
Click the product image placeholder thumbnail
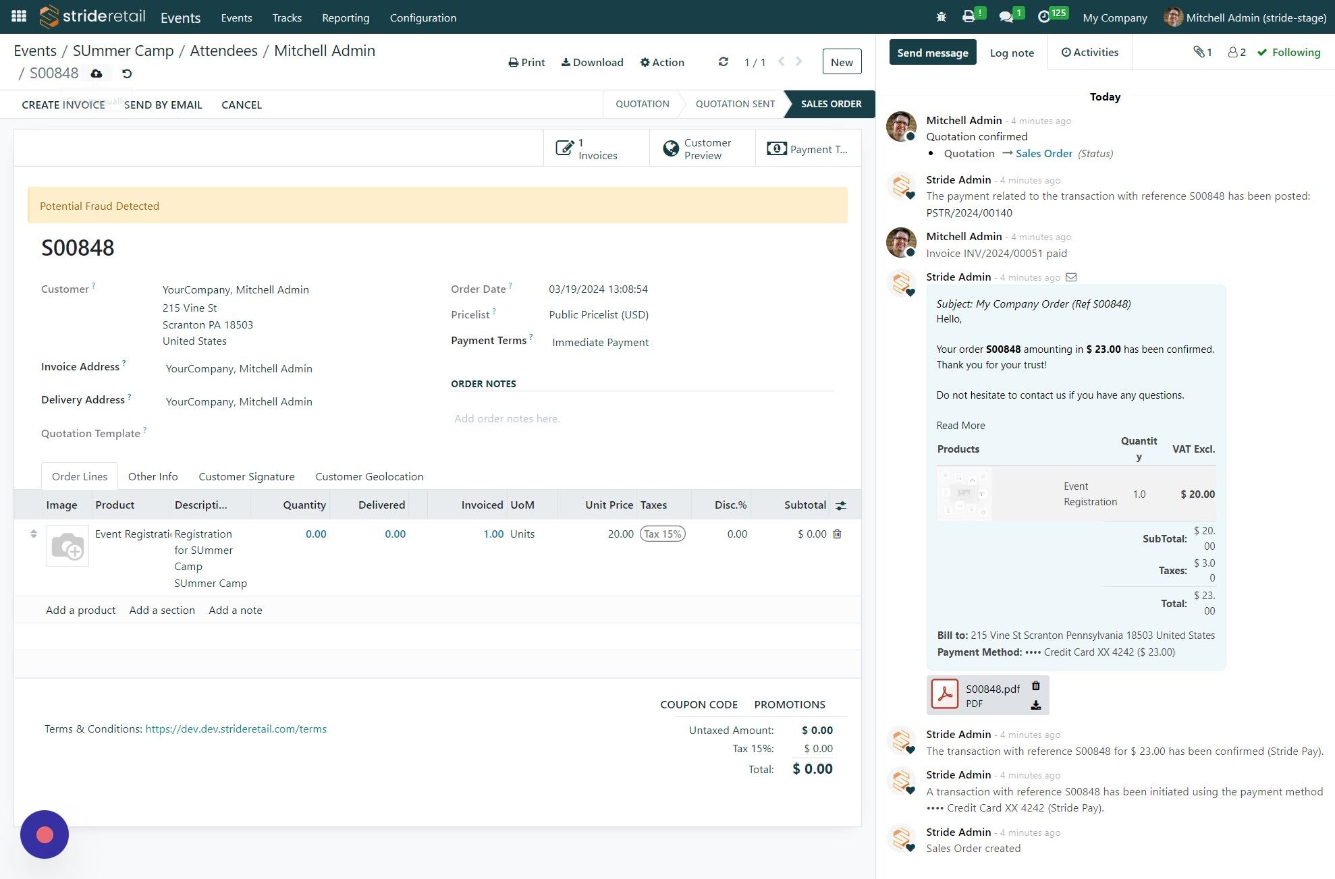[x=67, y=546]
